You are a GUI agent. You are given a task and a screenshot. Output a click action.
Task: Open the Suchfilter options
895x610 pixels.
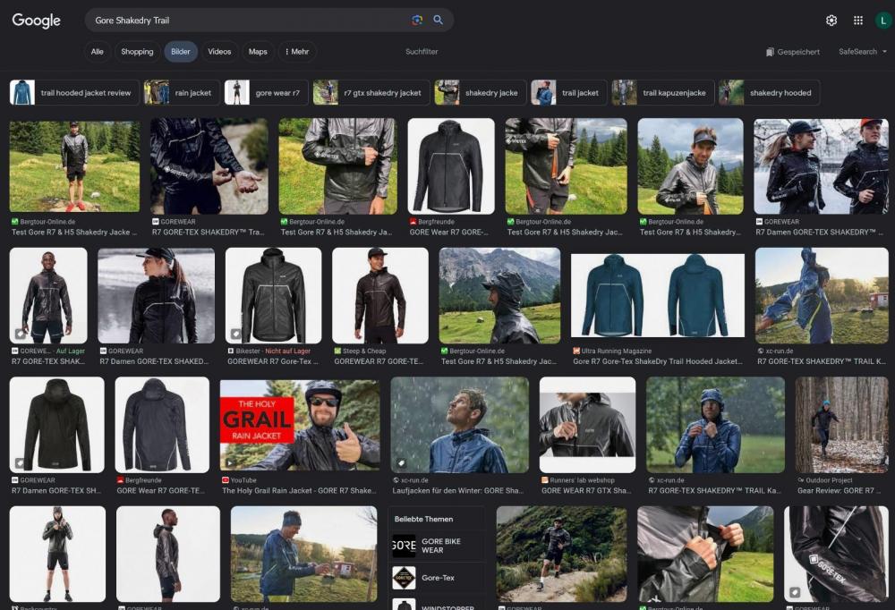pos(422,52)
